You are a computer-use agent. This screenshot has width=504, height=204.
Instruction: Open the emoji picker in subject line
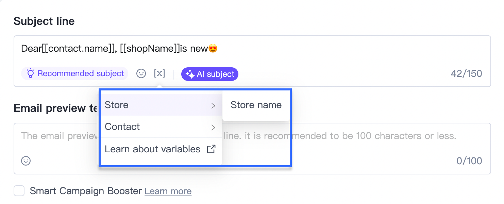[x=141, y=73]
